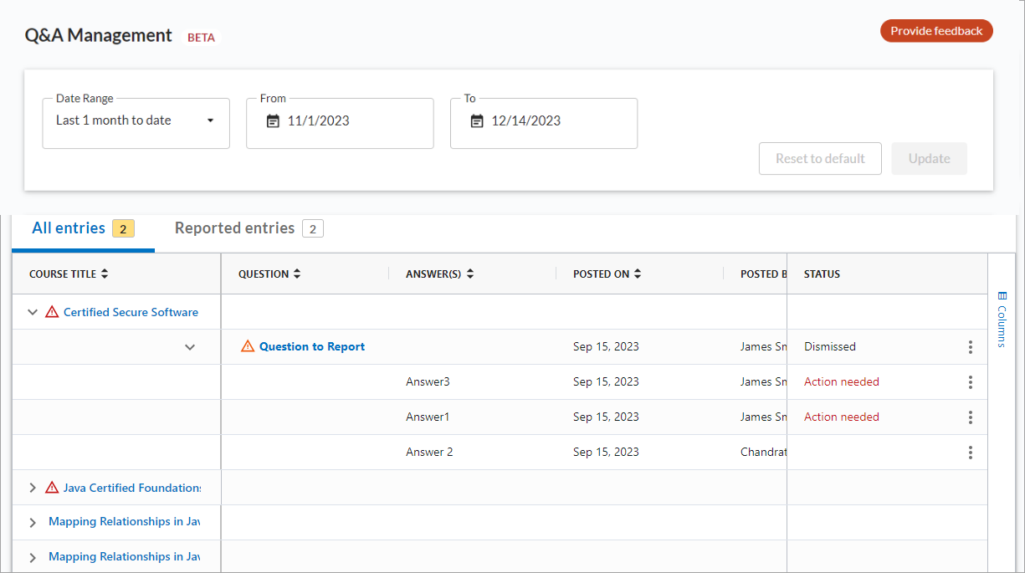Viewport: 1025px width, 573px height.
Task: Sort by Answer(s) column arrows
Action: (x=470, y=274)
